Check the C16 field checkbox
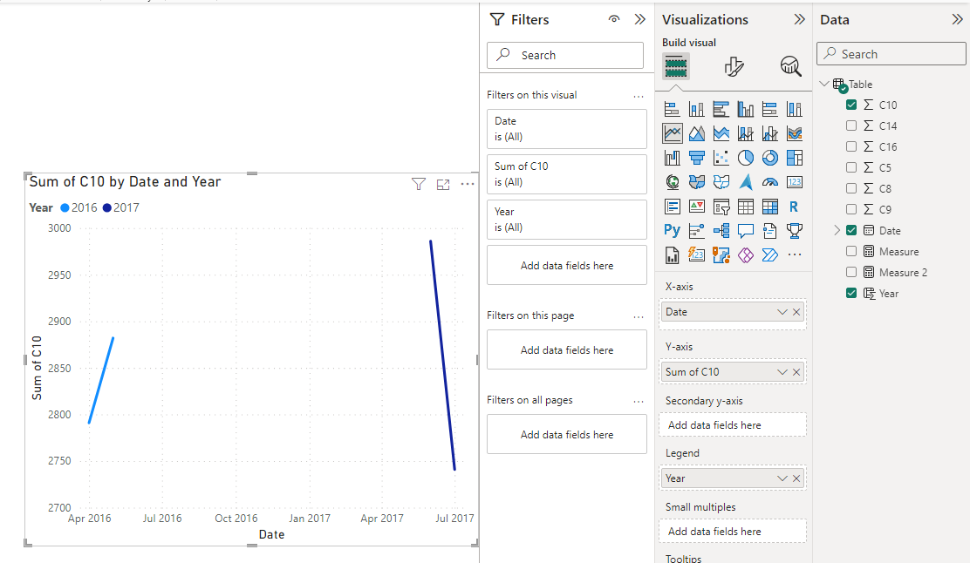Viewport: 970px width, 563px height. tap(851, 146)
